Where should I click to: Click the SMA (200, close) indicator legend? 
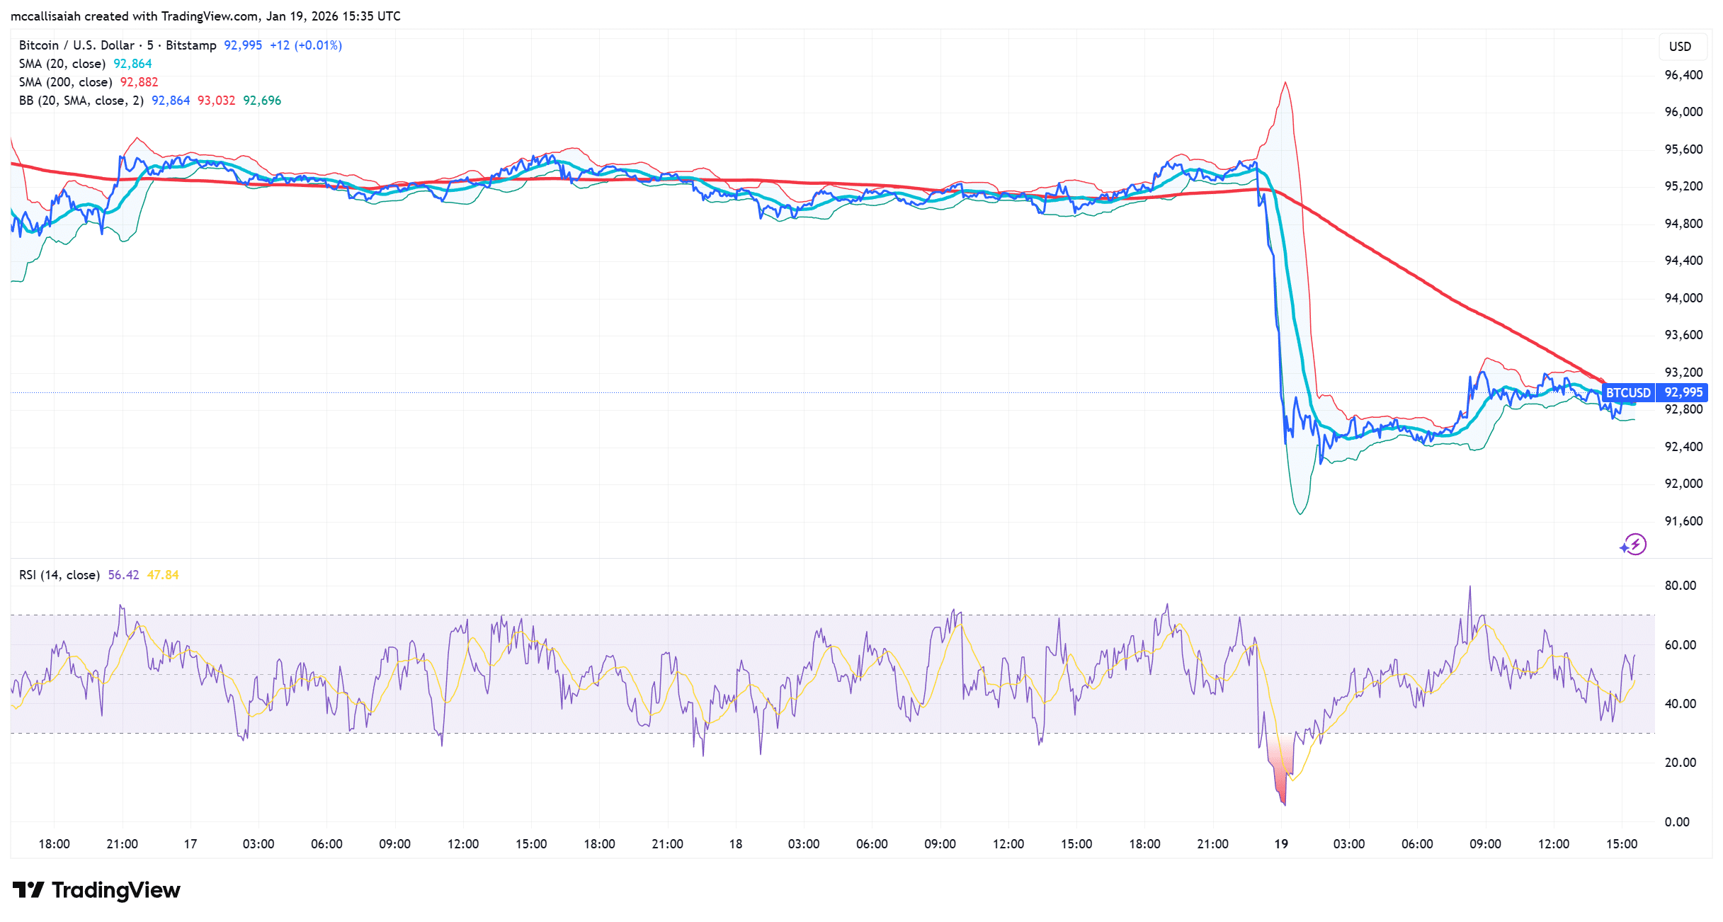[65, 82]
